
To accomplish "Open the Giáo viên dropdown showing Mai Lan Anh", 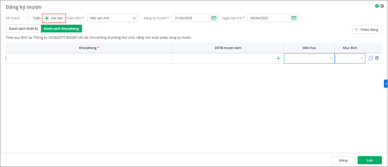I will coord(112,18).
